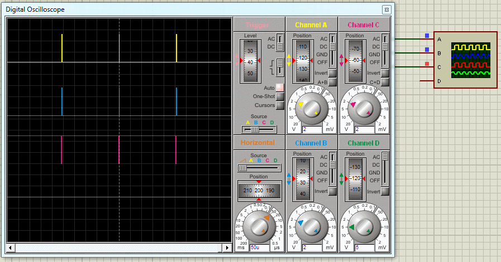Viewport: 501px width, 262px height.
Task: Click the Channel A volts/div knob
Action: point(312,109)
